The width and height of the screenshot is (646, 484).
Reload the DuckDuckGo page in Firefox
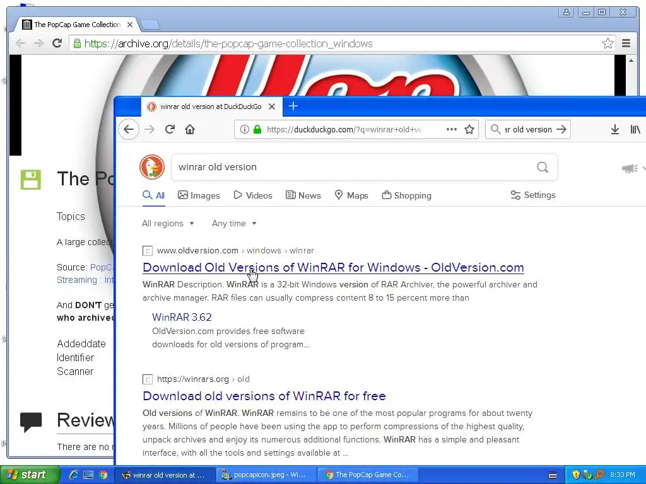pyautogui.click(x=170, y=129)
